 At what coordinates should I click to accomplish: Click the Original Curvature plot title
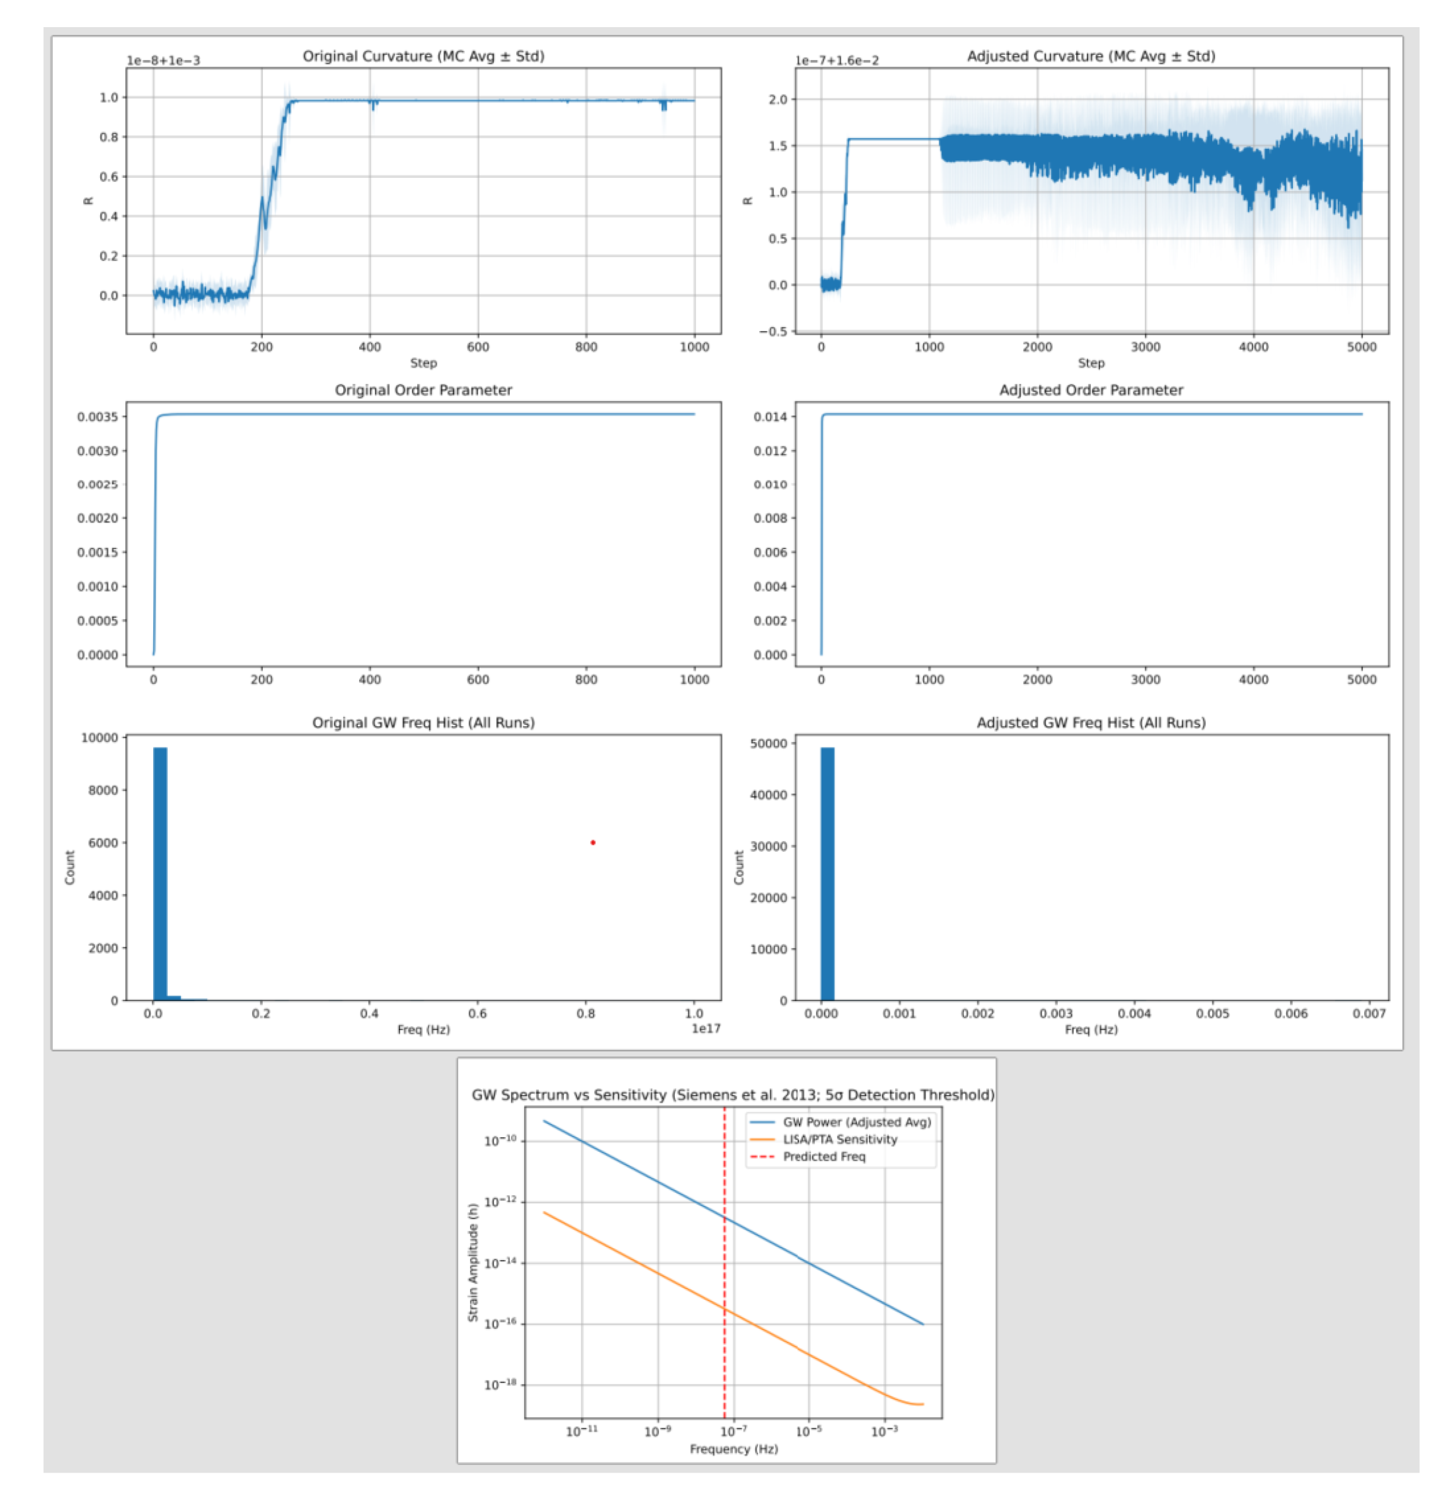tap(425, 56)
